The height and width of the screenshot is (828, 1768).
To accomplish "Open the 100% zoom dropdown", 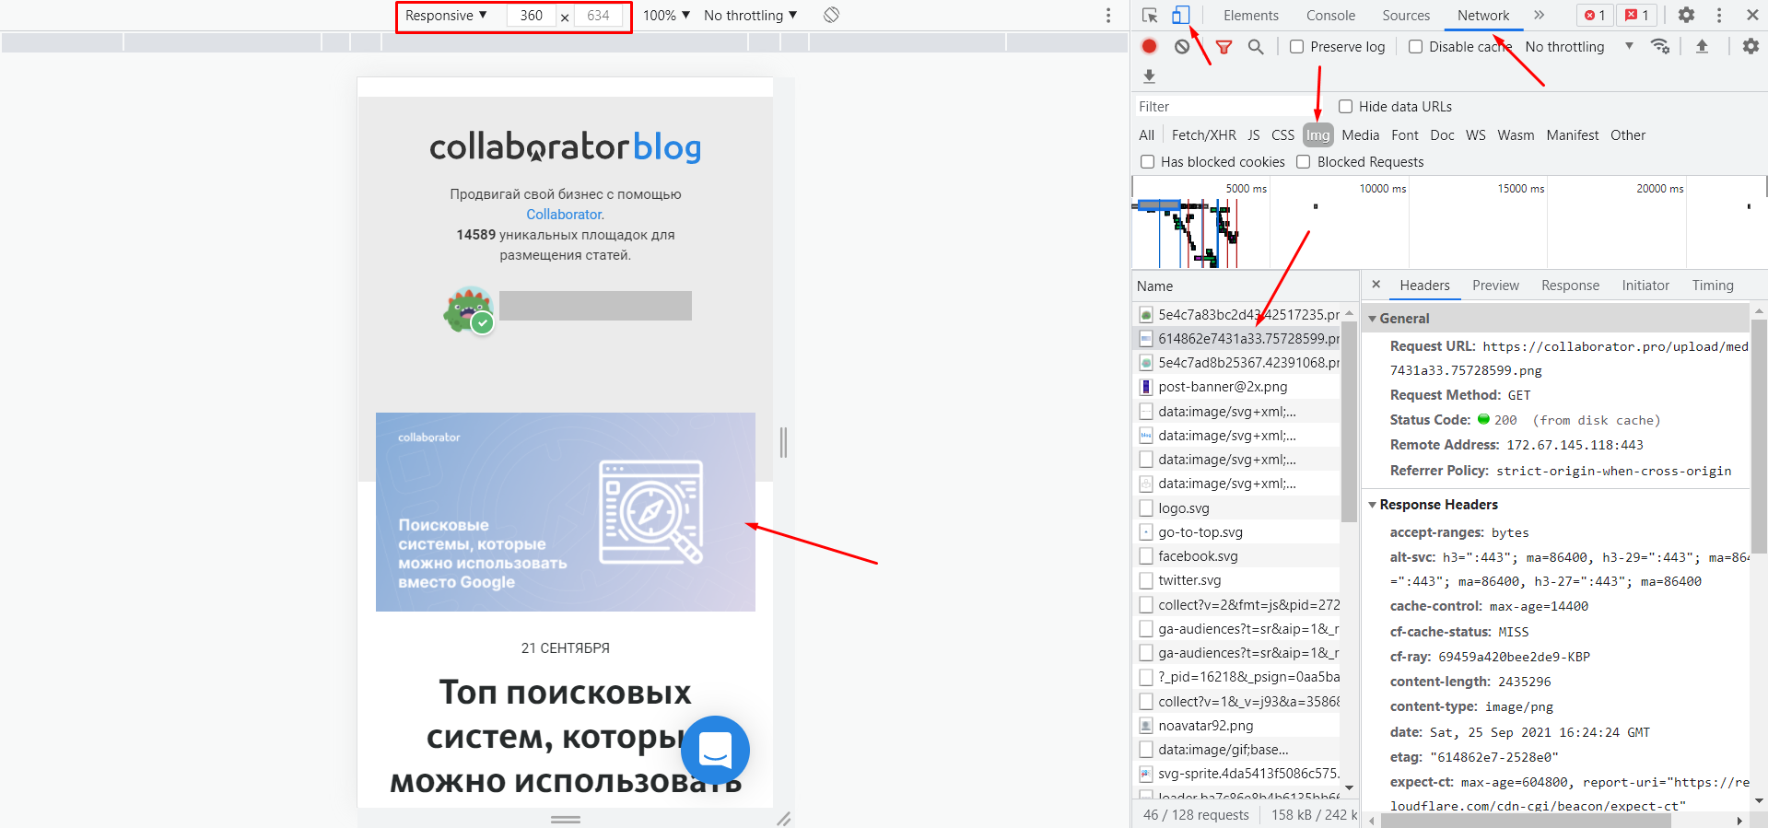I will (666, 16).
